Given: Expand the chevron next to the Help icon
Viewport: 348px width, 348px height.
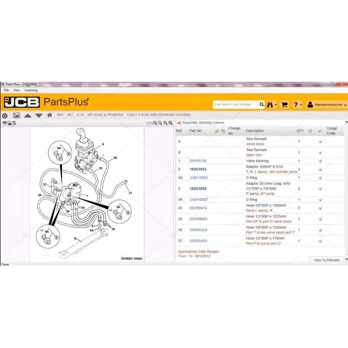Looking at the screenshot, I should click(x=300, y=104).
